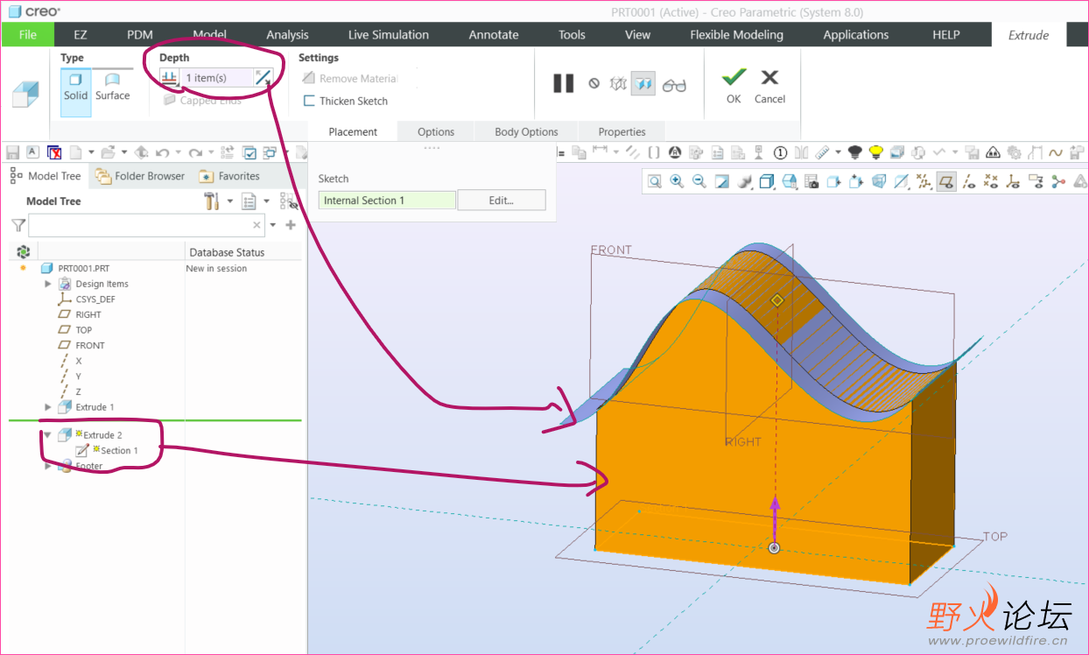Select Solid extrude type
This screenshot has width=1089, height=655.
click(75, 86)
